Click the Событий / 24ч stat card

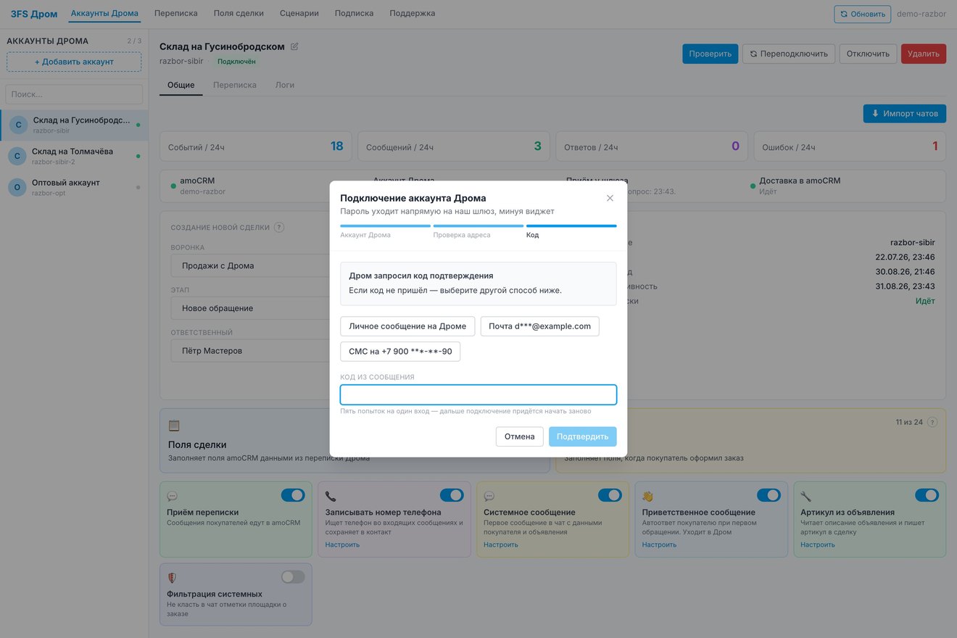point(256,146)
